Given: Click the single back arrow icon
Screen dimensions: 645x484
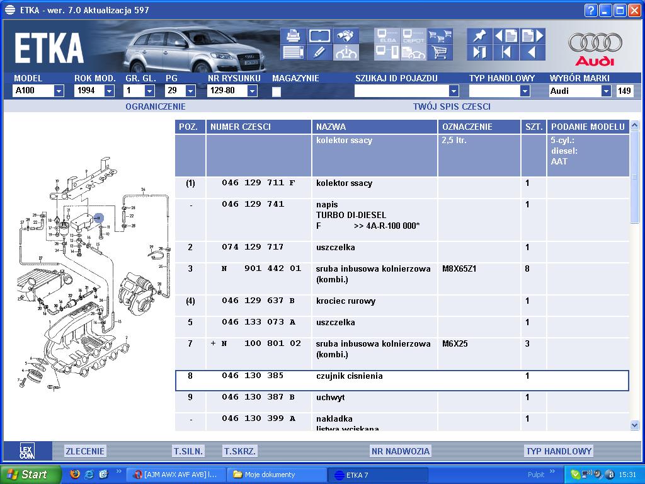Looking at the screenshot, I should tap(533, 52).
